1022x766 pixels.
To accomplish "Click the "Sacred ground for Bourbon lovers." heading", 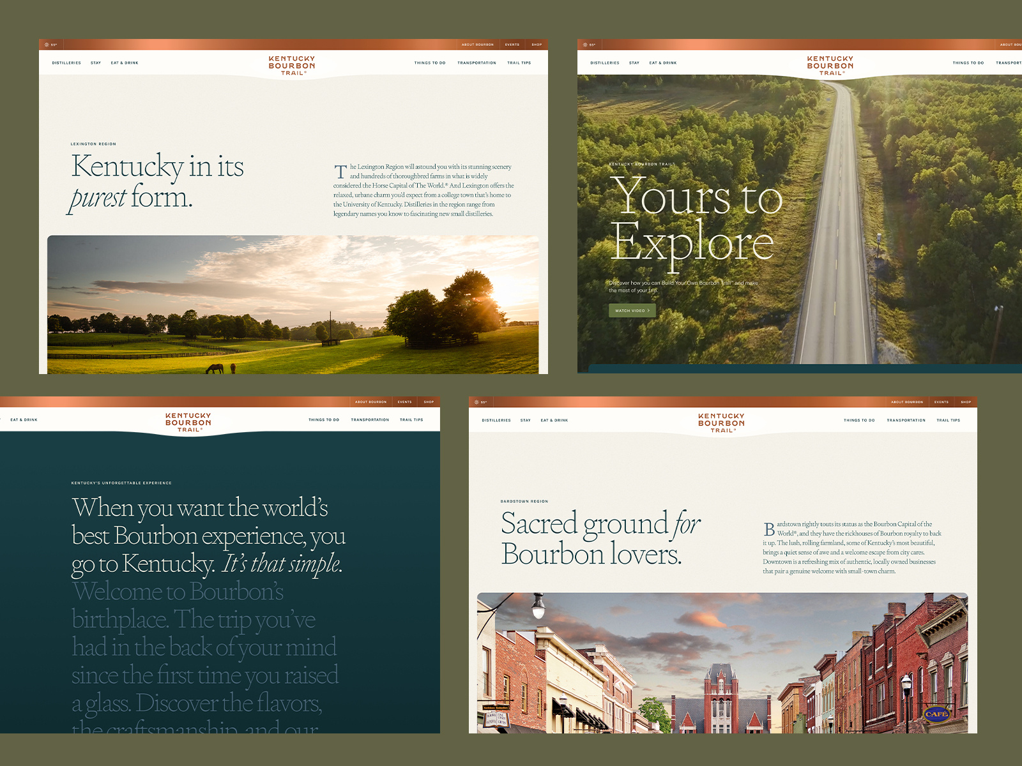I will point(600,539).
